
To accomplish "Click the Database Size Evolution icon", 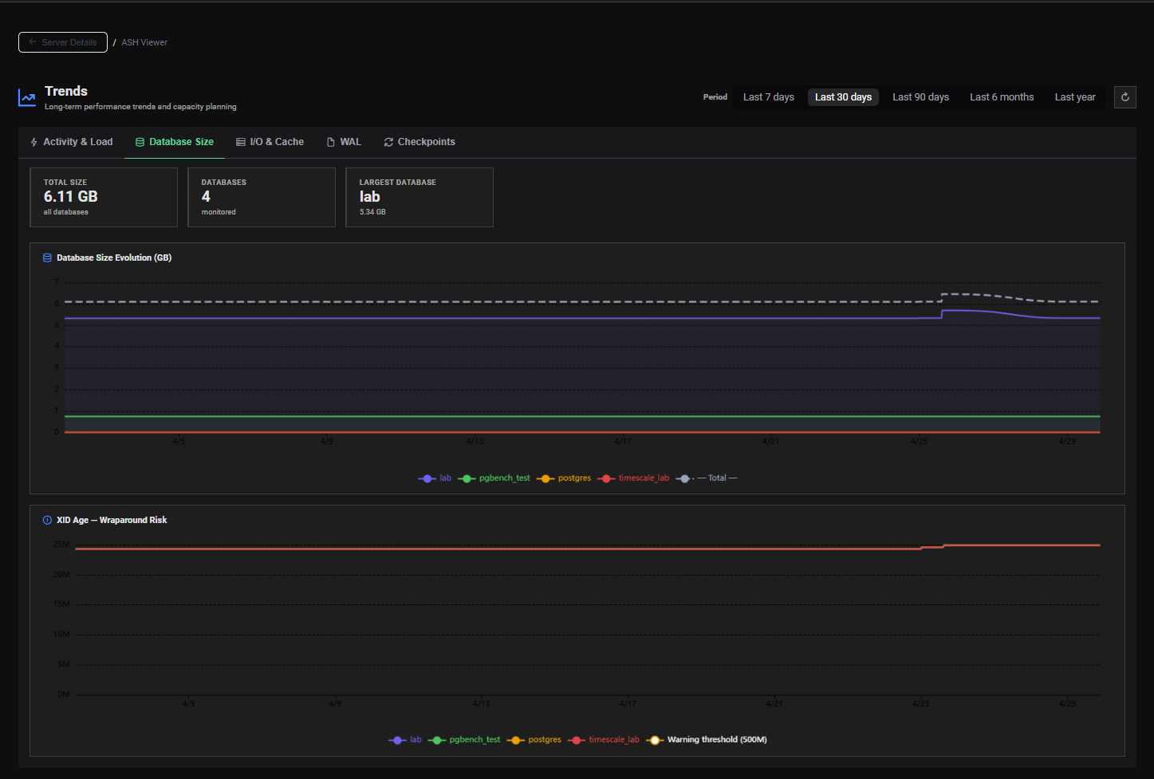I will click(47, 258).
